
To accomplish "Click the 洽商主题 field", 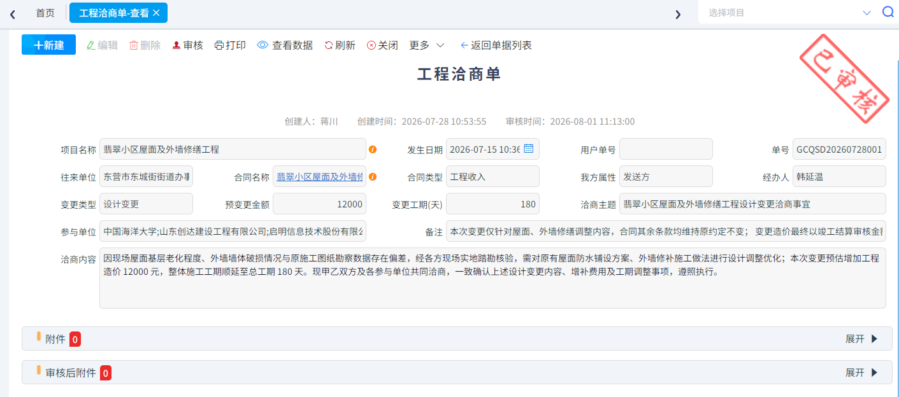I will pyautogui.click(x=752, y=204).
